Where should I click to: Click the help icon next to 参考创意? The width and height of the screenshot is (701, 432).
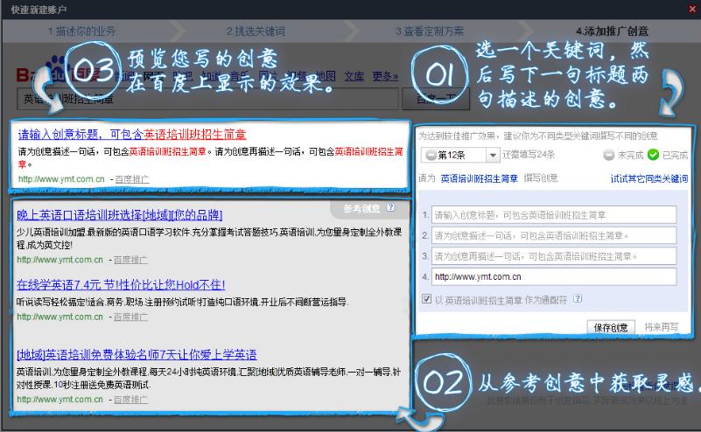click(x=390, y=207)
